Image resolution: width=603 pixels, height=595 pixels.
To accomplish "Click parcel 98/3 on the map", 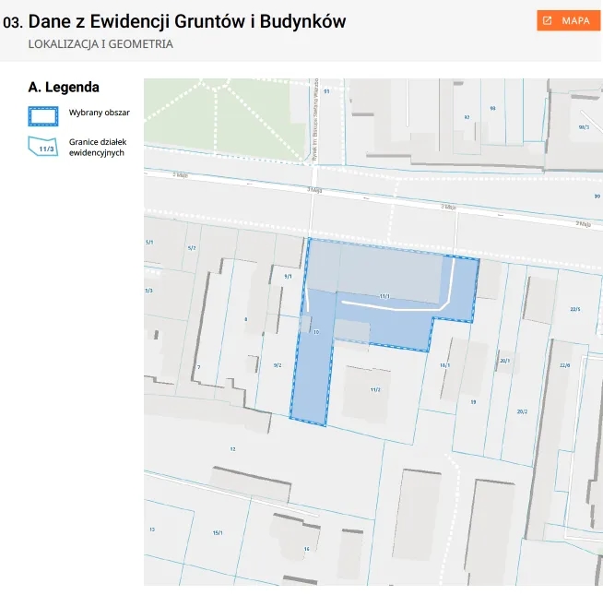I will [584, 127].
